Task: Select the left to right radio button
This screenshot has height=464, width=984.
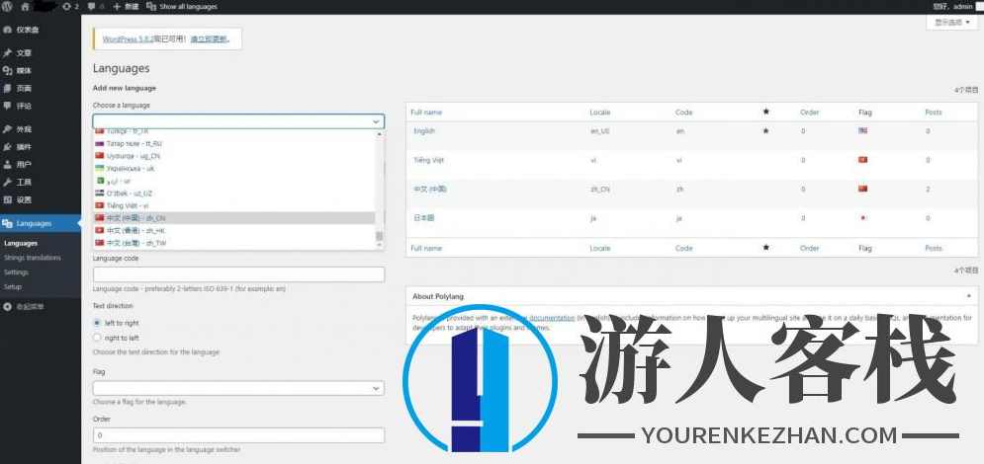Action: click(97, 323)
